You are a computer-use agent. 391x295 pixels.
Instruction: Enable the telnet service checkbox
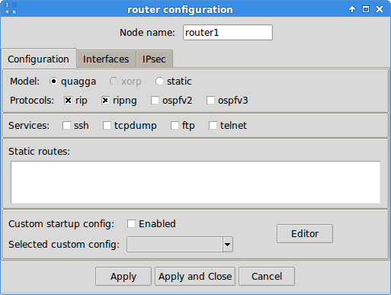pos(213,126)
